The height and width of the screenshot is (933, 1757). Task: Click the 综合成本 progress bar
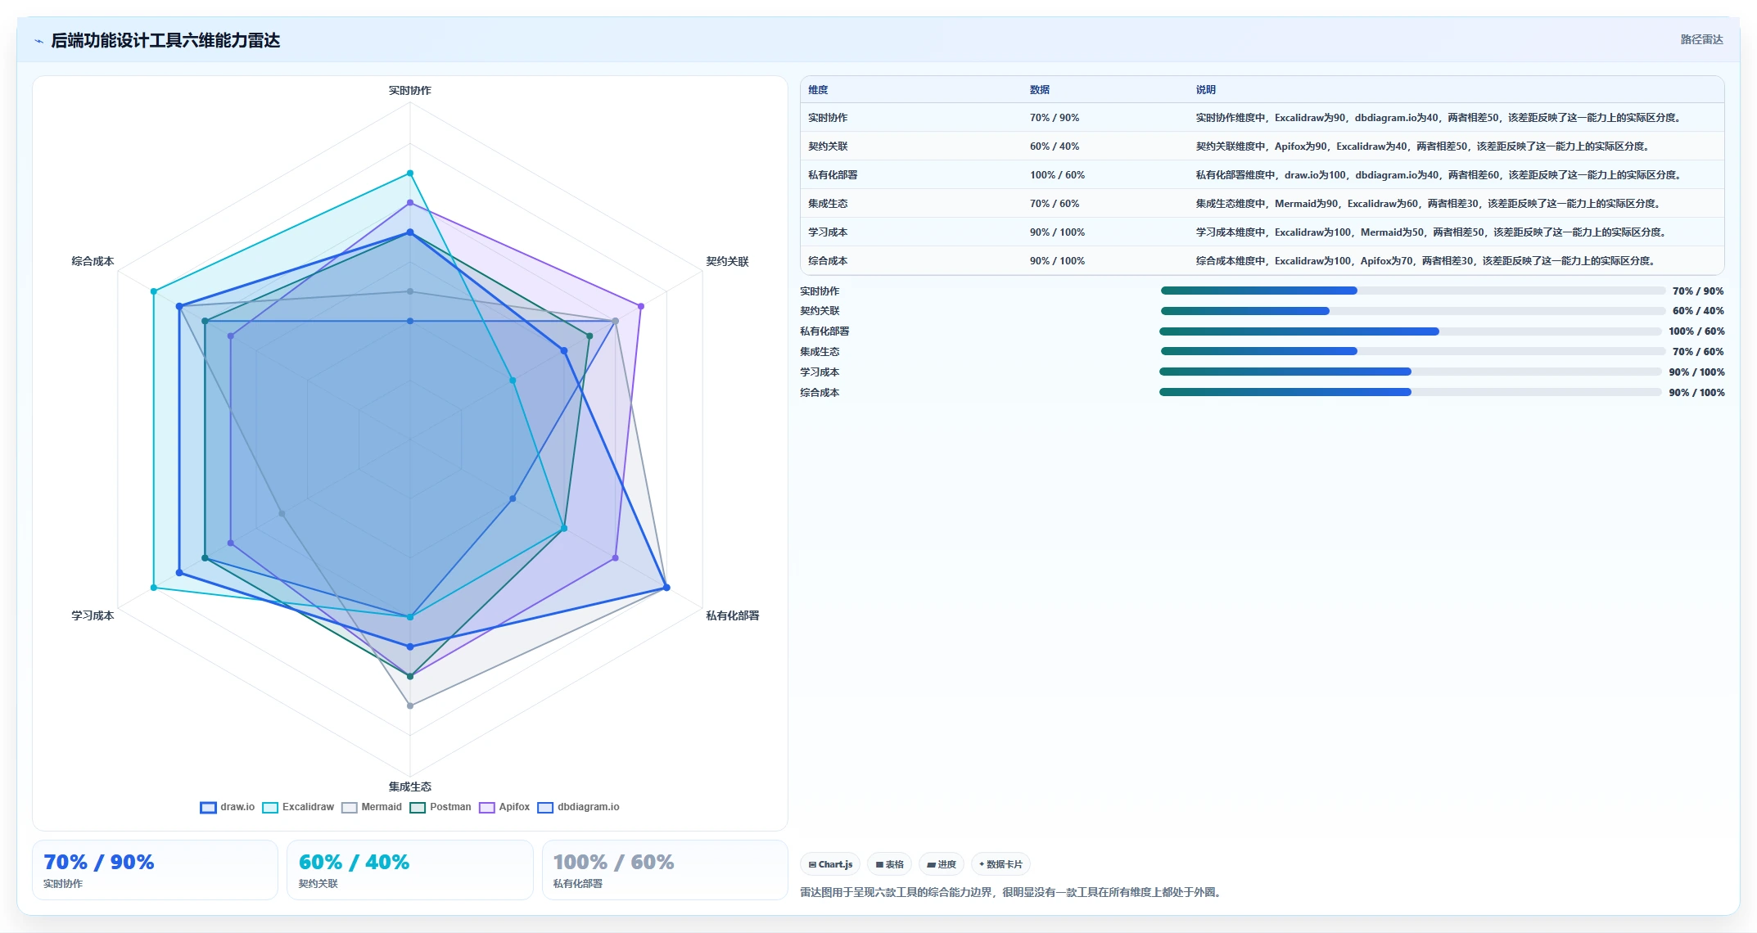point(1410,392)
